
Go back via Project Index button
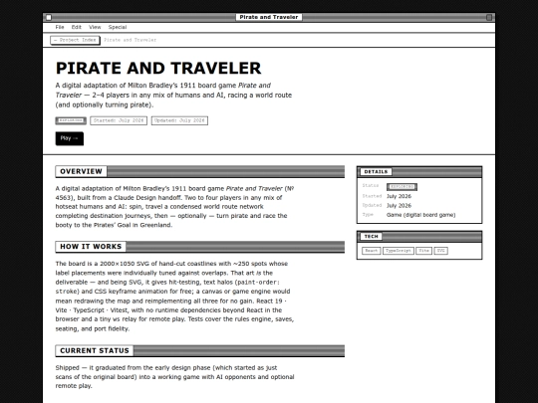[x=75, y=40]
